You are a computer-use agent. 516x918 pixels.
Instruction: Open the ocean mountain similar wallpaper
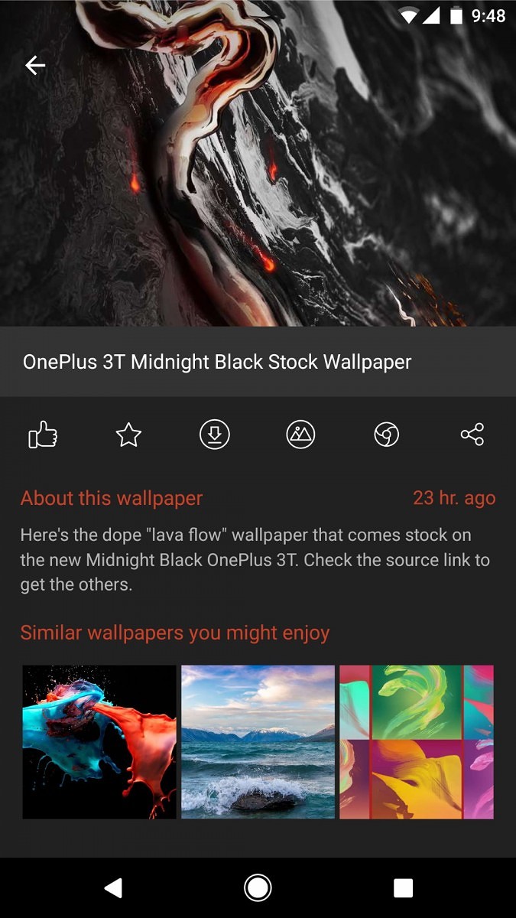click(258, 742)
